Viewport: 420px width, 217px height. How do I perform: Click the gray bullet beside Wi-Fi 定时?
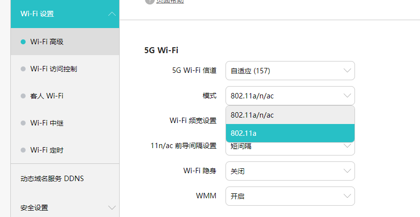tap(23, 150)
